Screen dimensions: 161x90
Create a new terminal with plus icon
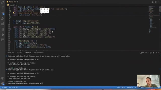coord(146,53)
